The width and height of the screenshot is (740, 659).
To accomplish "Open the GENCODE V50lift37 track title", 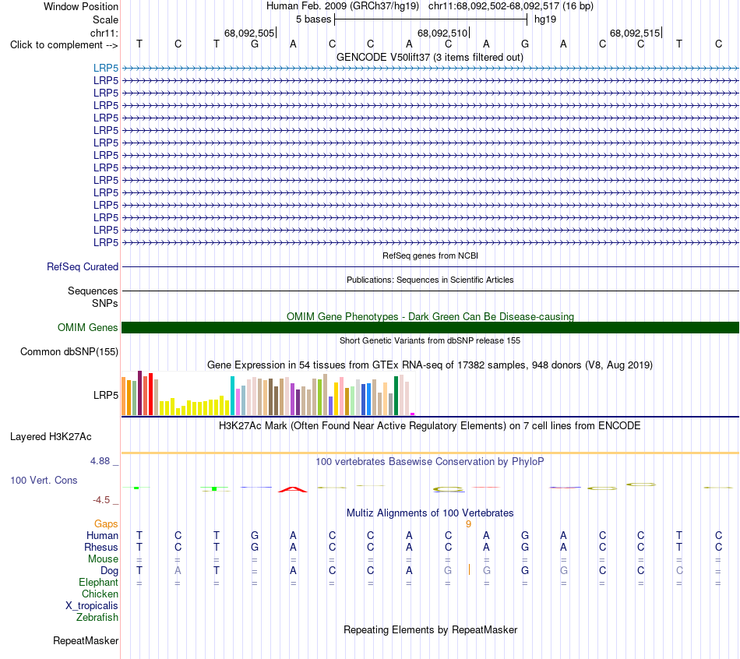I will pos(429,58).
